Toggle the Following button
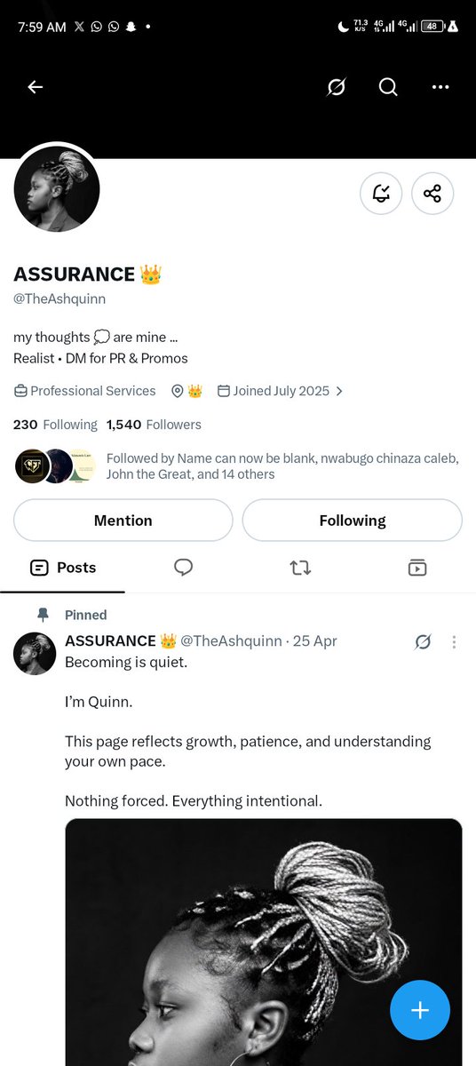The height and width of the screenshot is (1066, 476). coord(353,521)
